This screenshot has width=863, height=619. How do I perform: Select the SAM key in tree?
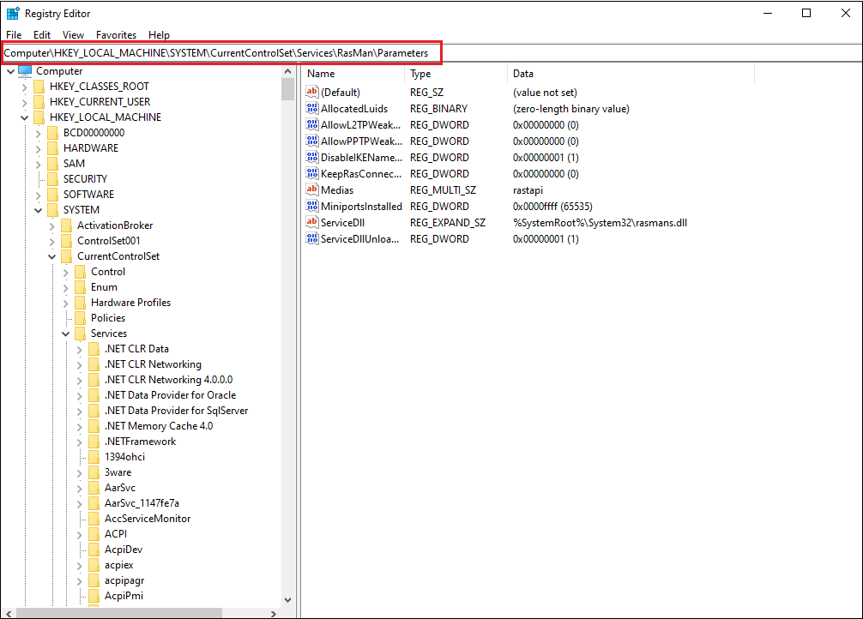74,164
